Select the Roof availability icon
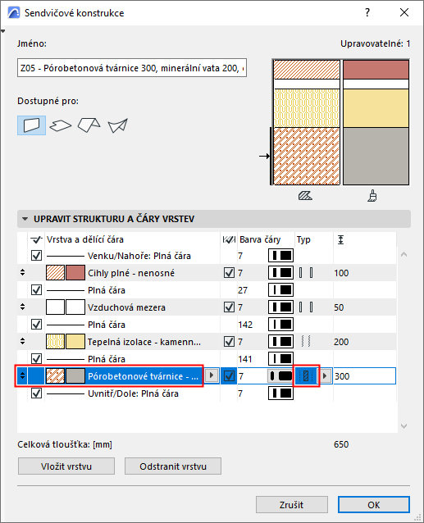This screenshot has height=523, width=424. point(89,125)
